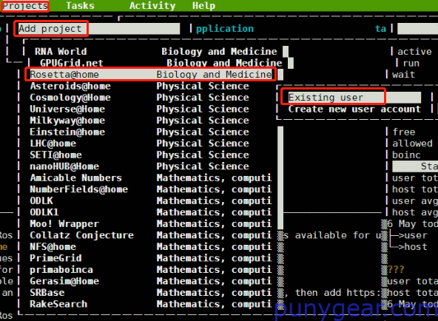Image resolution: width=438 pixels, height=321 pixels.
Task: Pick the RNA World project
Action: [x=155, y=52]
